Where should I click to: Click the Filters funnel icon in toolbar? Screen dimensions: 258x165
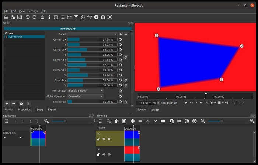click(76, 17)
